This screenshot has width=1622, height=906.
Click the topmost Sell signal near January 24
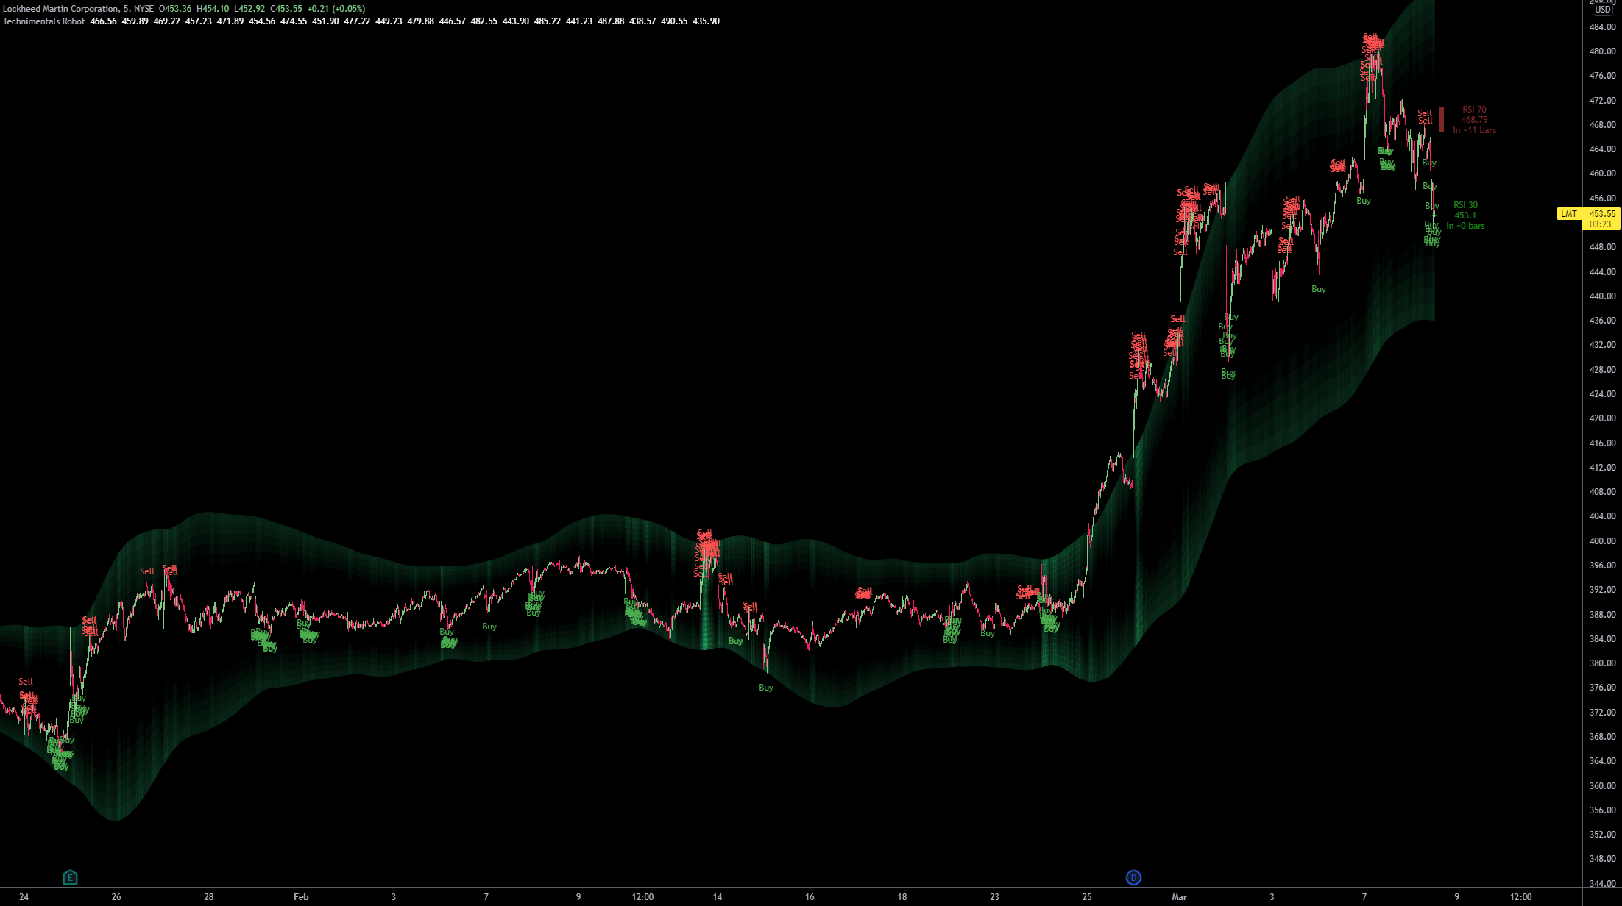pos(26,682)
